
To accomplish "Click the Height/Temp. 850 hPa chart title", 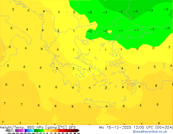I will (38, 127).
